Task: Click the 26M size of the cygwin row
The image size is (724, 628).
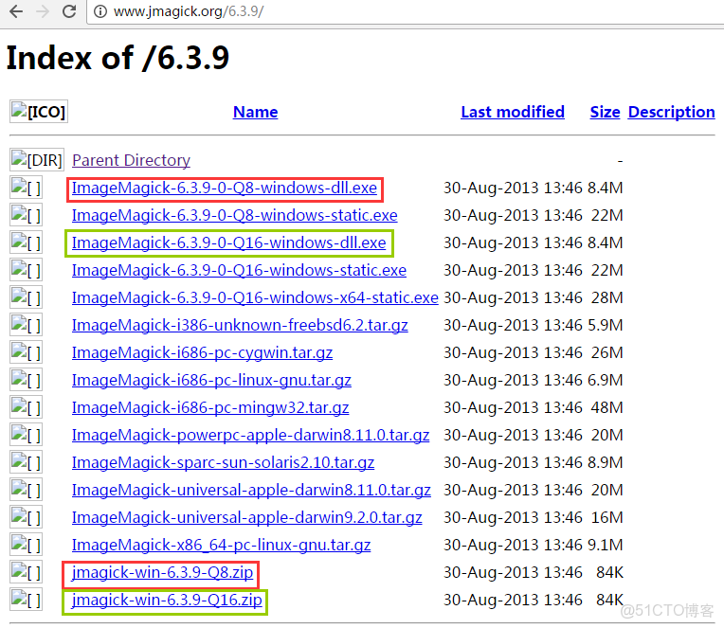Action: pyautogui.click(x=607, y=352)
